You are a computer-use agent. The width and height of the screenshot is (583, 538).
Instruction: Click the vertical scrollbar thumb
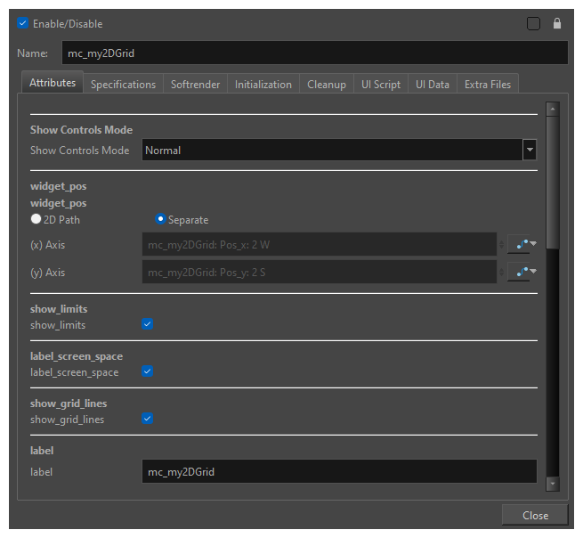[553, 183]
